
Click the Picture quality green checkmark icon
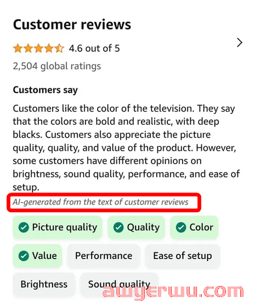tap(24, 228)
